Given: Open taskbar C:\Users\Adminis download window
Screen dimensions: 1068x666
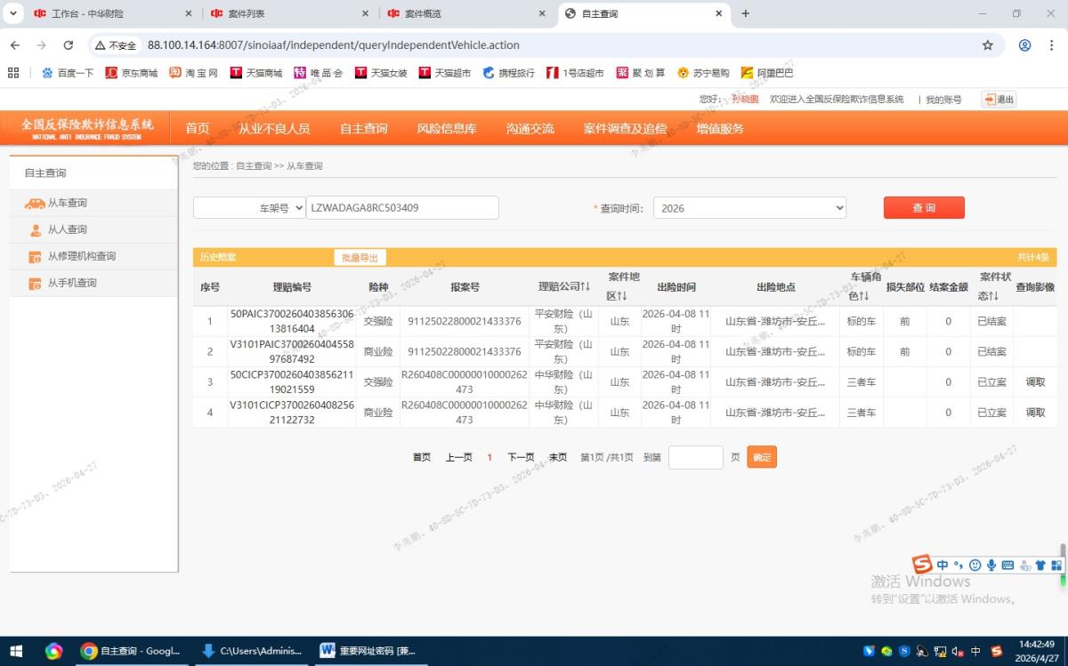Looking at the screenshot, I should (x=250, y=651).
